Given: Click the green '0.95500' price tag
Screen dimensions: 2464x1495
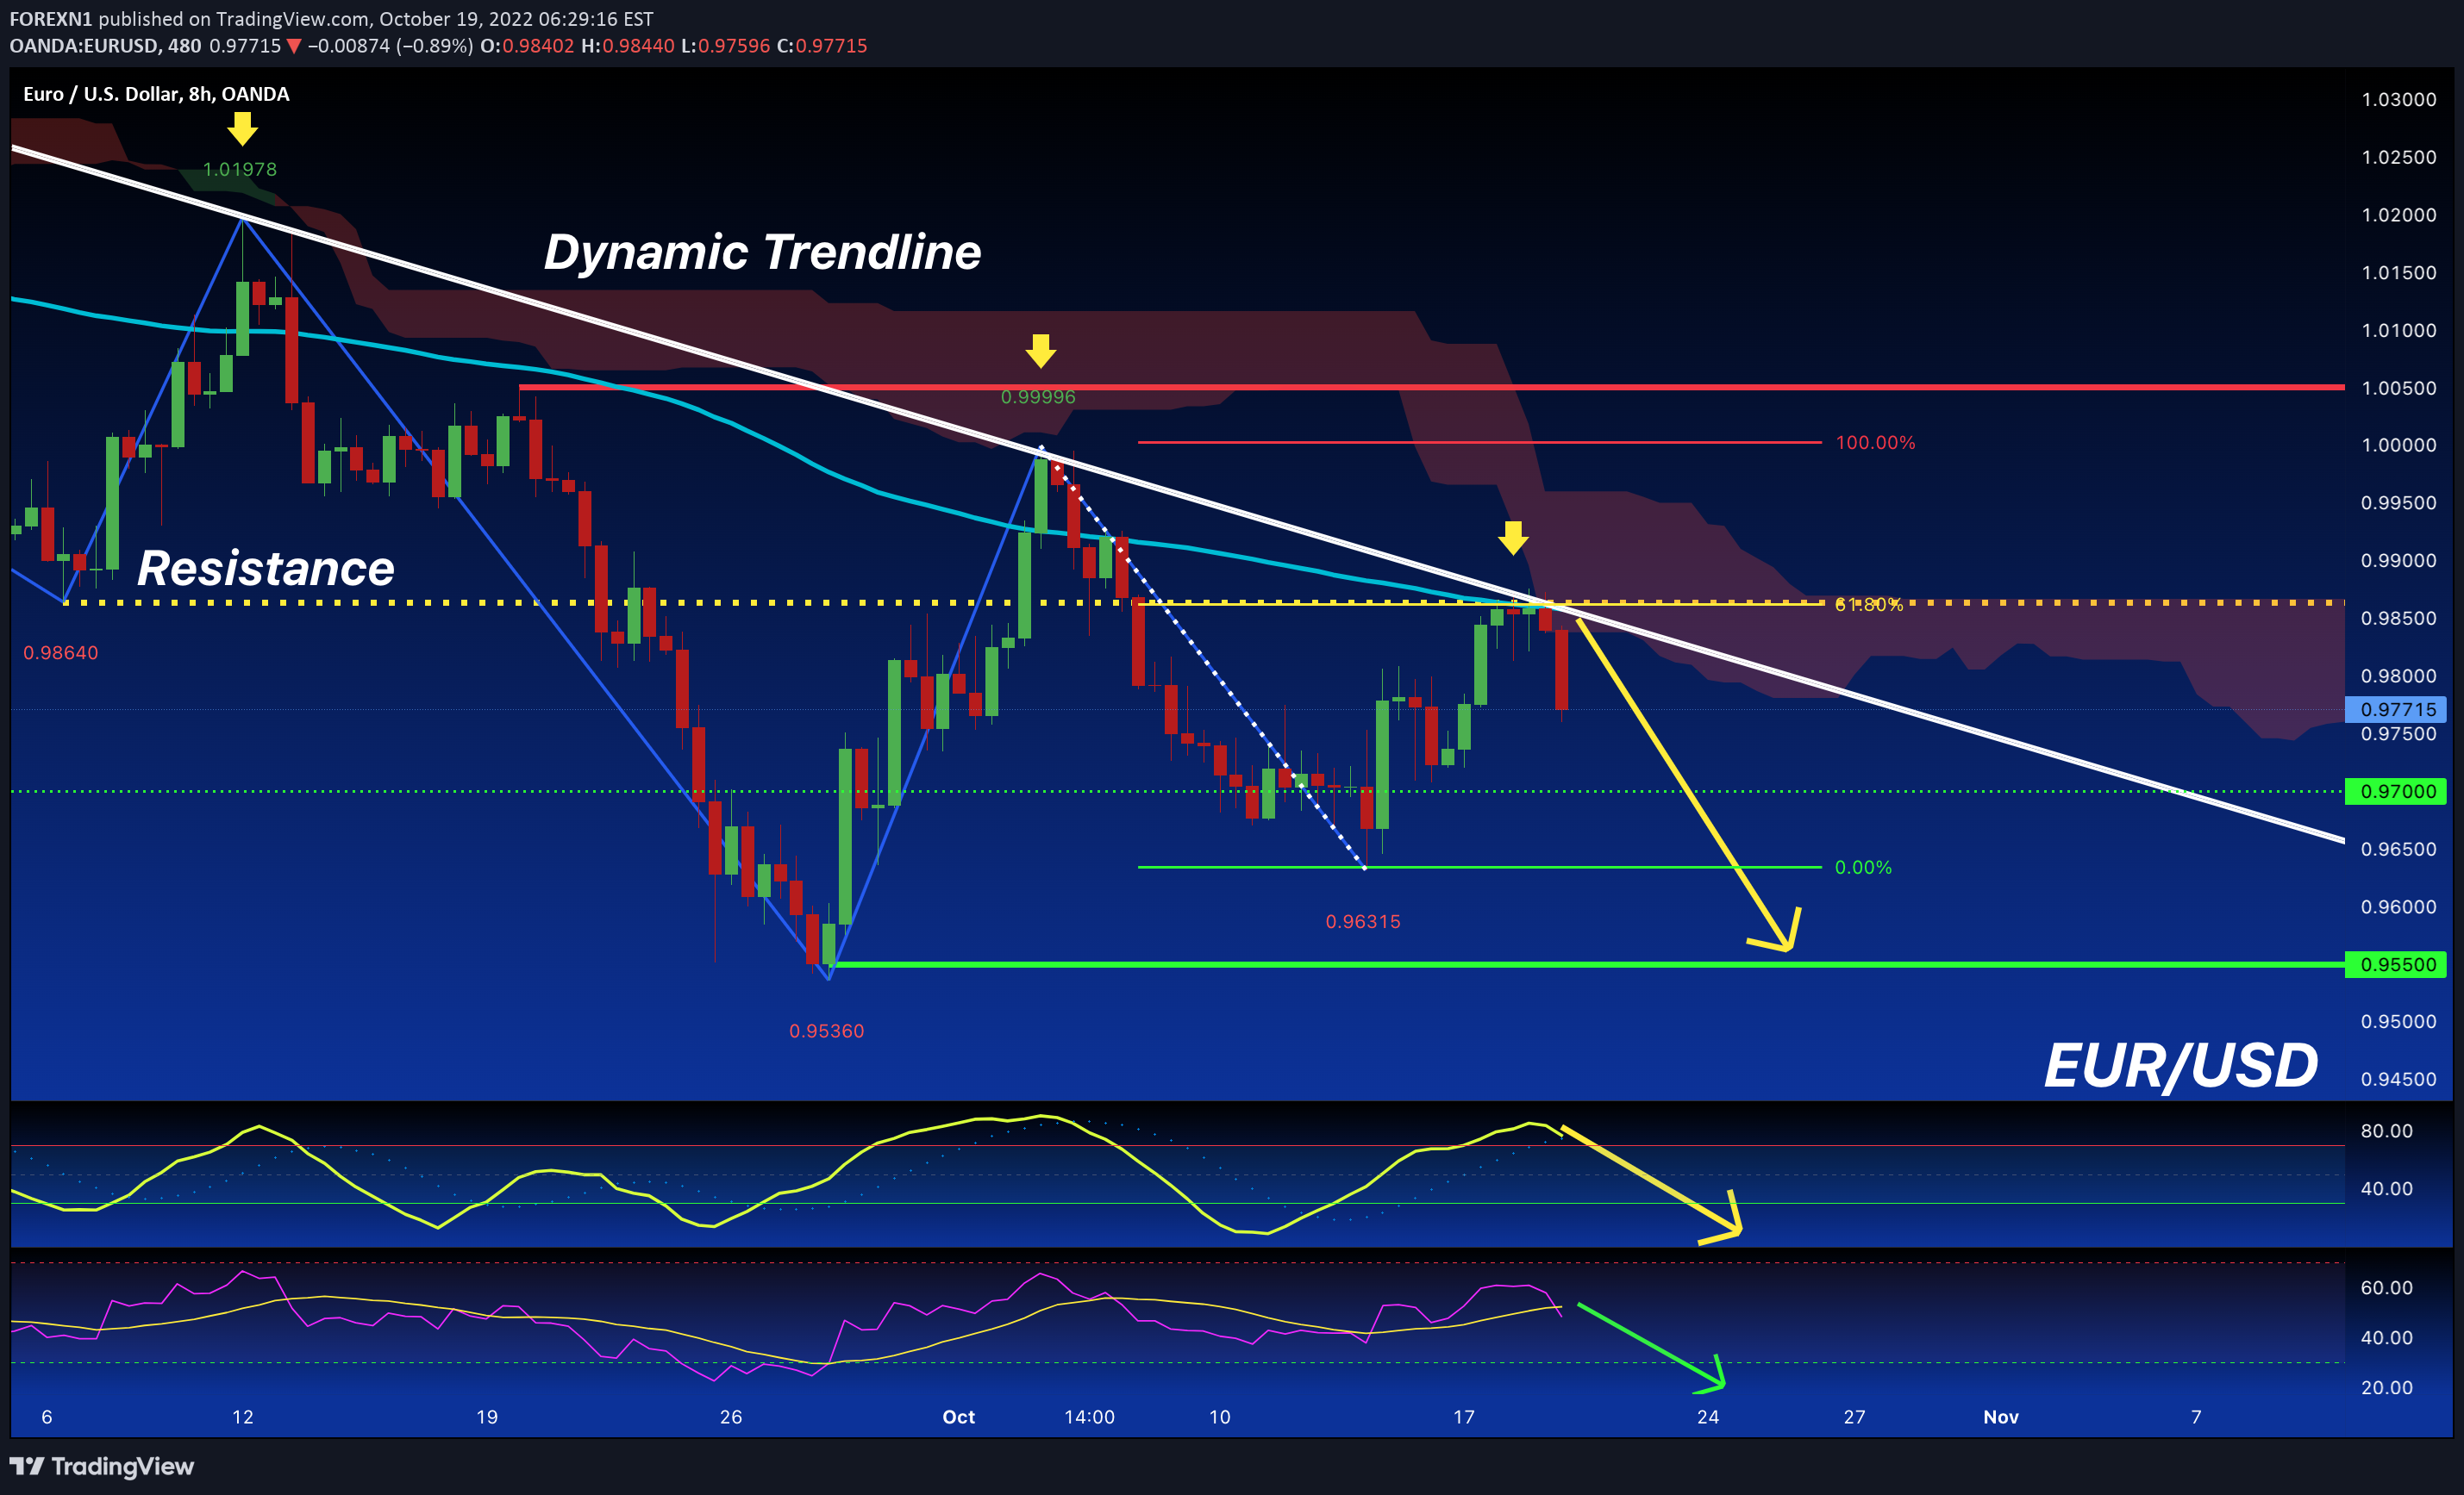Looking at the screenshot, I should (2396, 964).
